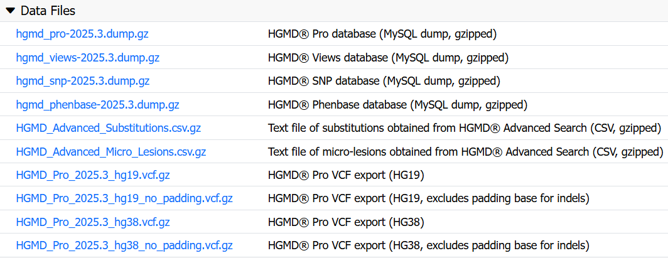Click the HG19 excludes padding base description
This screenshot has width=668, height=258.
(x=429, y=198)
